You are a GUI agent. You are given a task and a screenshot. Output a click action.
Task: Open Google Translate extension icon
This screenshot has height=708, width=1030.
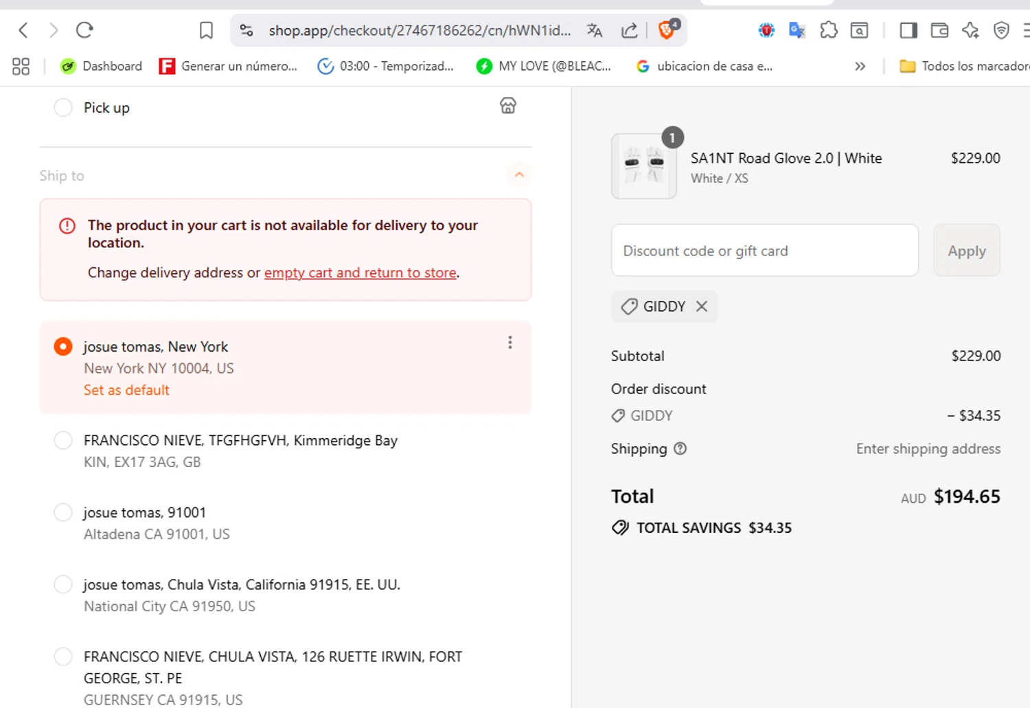pos(797,30)
